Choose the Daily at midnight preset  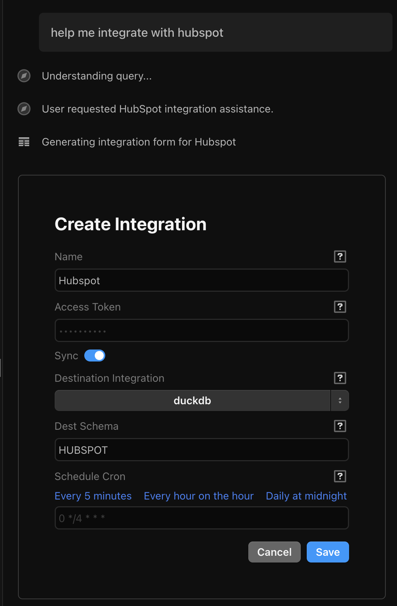click(x=306, y=496)
